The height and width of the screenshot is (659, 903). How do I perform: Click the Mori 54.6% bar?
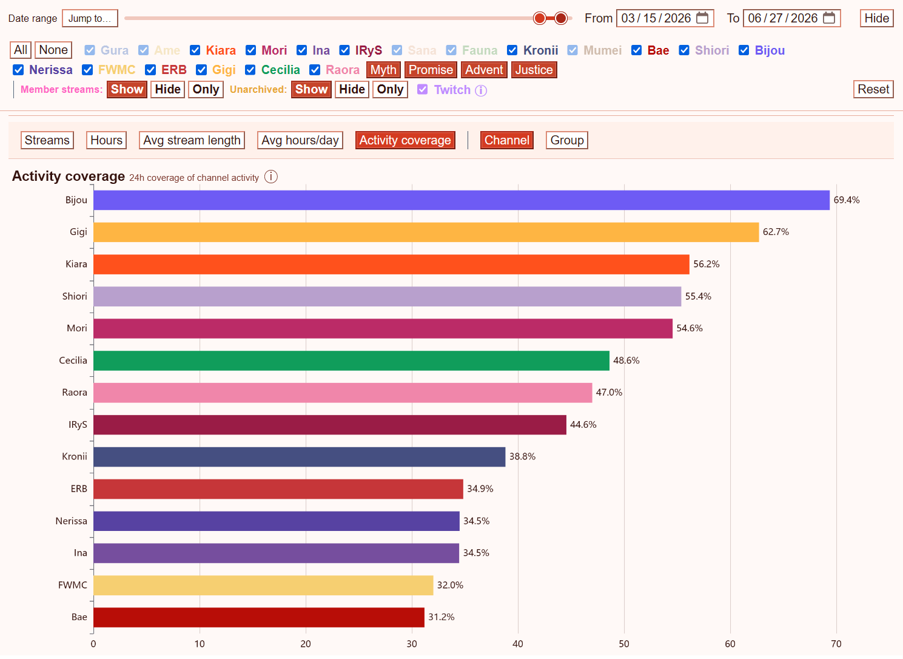383,329
